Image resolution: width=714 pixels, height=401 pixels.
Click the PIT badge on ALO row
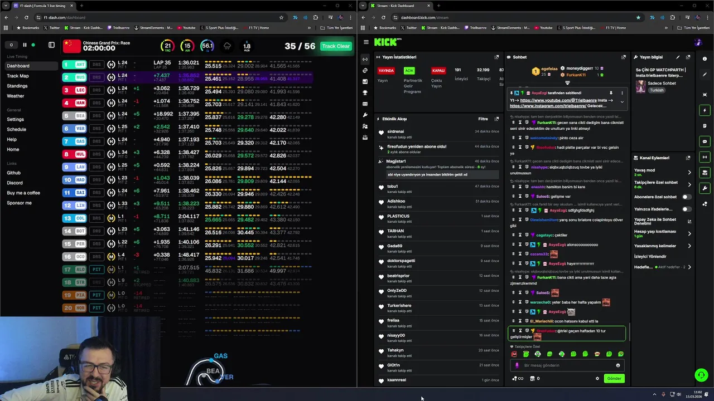(97, 270)
